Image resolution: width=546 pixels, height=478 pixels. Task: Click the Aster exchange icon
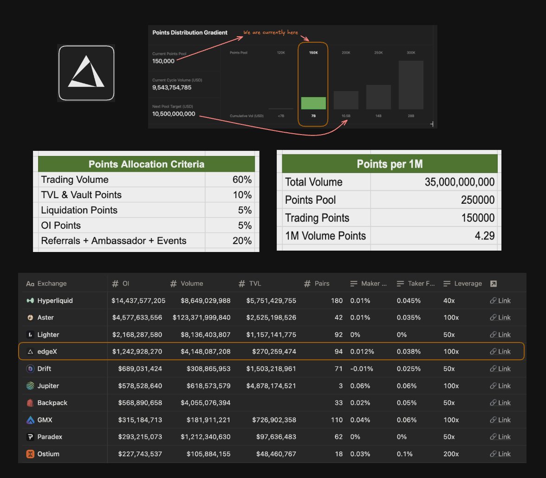point(30,317)
